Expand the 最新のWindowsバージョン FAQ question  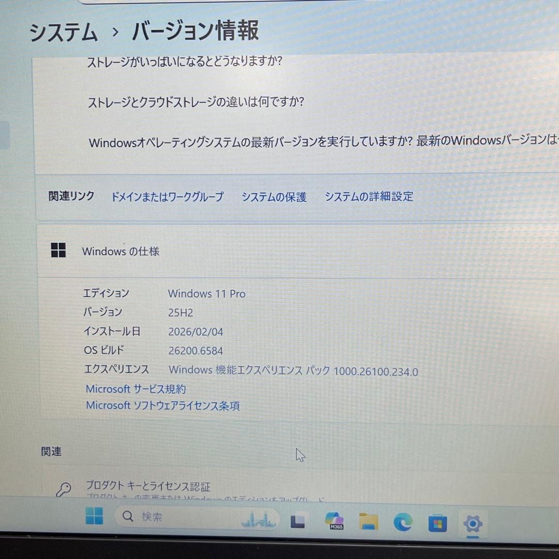pos(259,143)
